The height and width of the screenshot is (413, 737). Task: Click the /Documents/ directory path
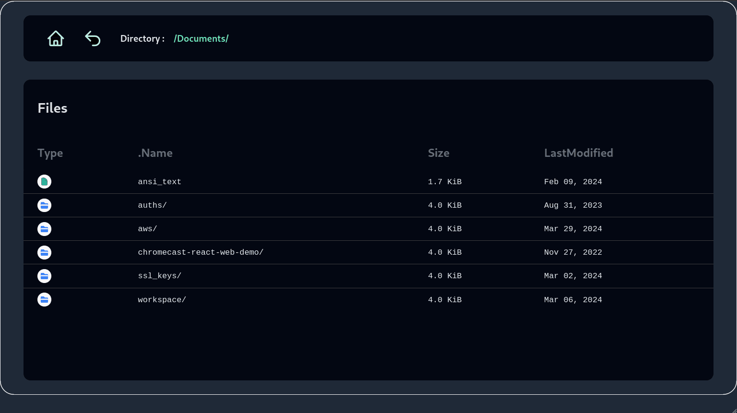point(201,38)
